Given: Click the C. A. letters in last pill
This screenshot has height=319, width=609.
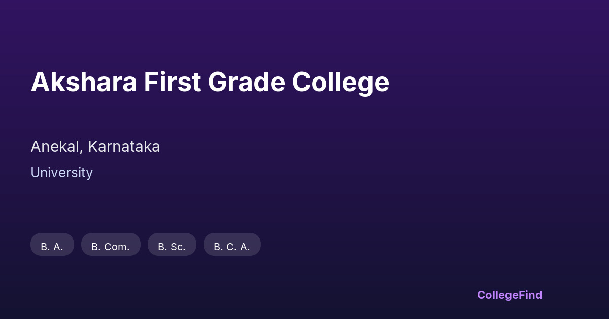Looking at the screenshot, I should coord(239,247).
